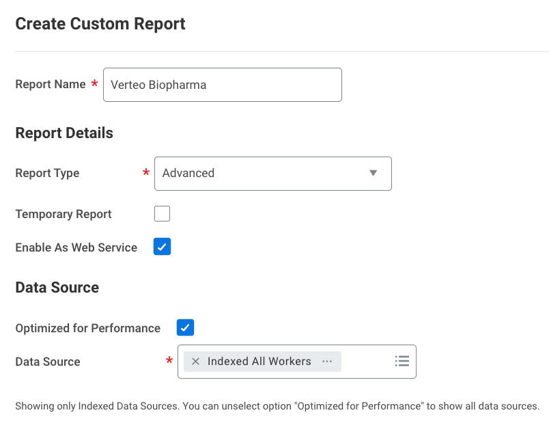The height and width of the screenshot is (430, 549).
Task: Open related actions ellipsis on Indexed All Workers
Action: tap(327, 362)
